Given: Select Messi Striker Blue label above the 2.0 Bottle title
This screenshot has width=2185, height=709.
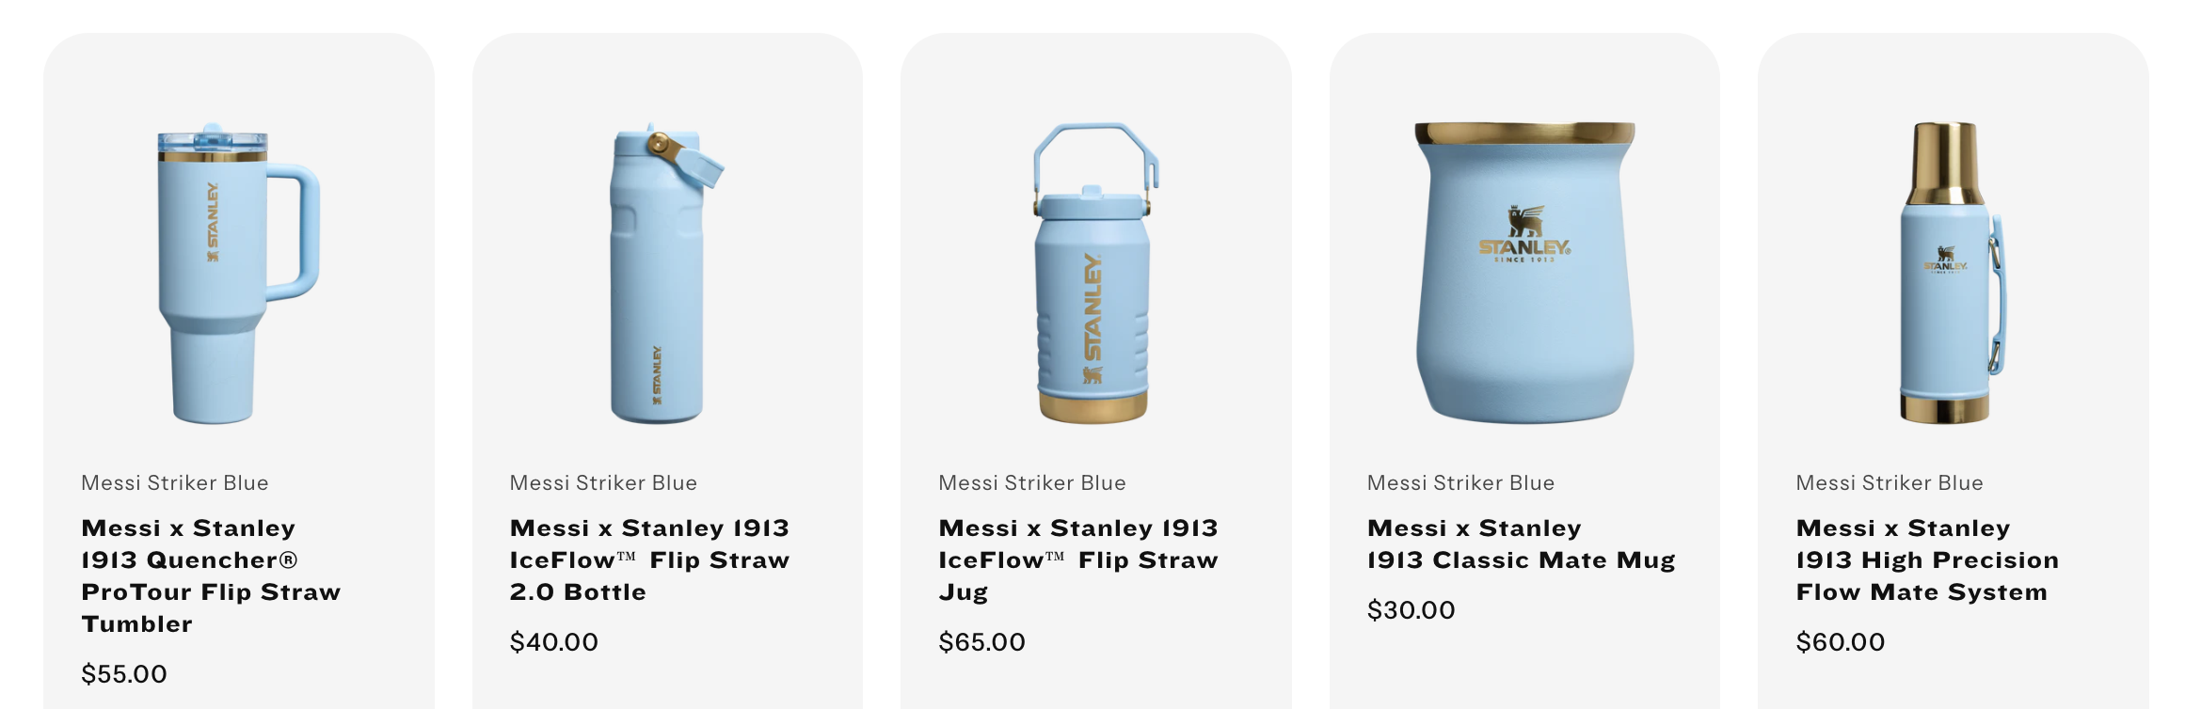Looking at the screenshot, I should [603, 482].
